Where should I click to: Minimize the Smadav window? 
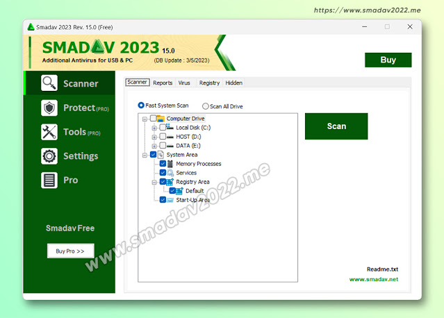pyautogui.click(x=364, y=26)
